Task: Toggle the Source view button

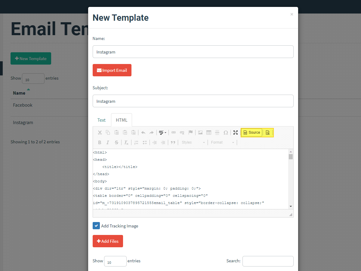Action: pos(252,132)
